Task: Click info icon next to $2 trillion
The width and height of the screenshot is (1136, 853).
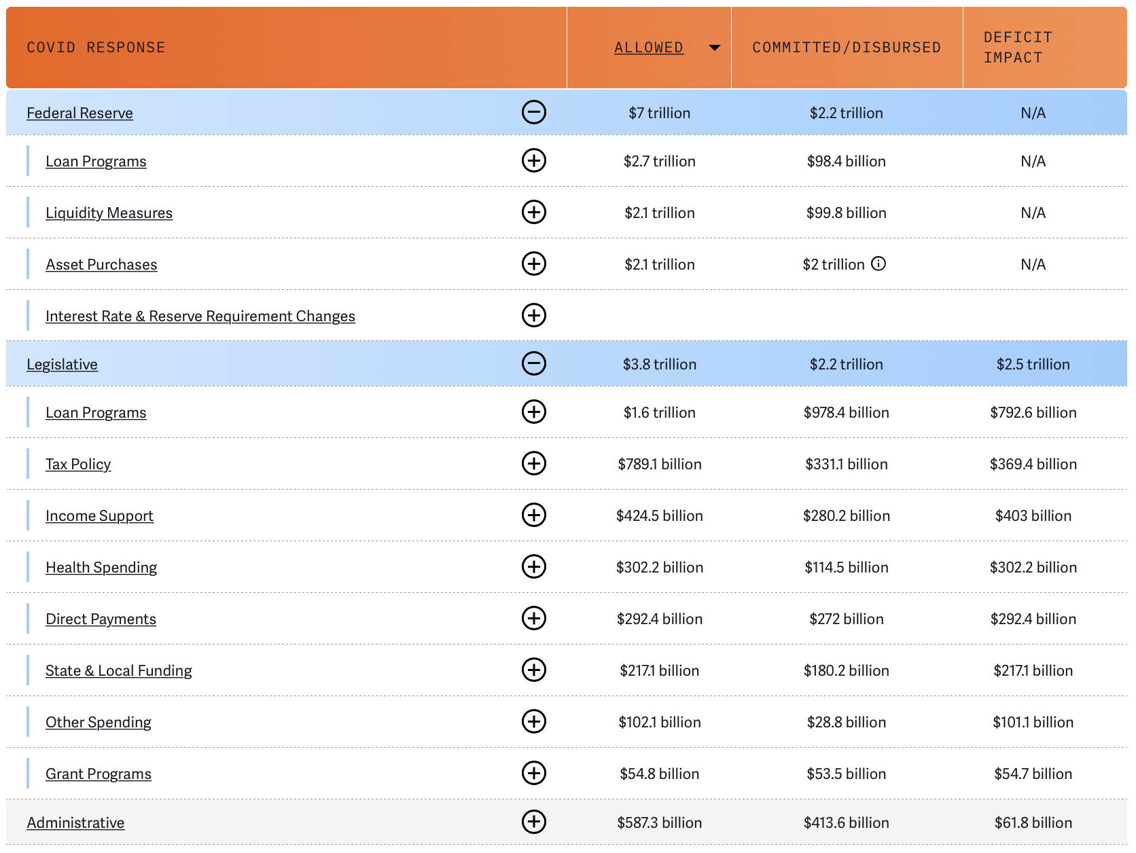Action: pos(878,264)
